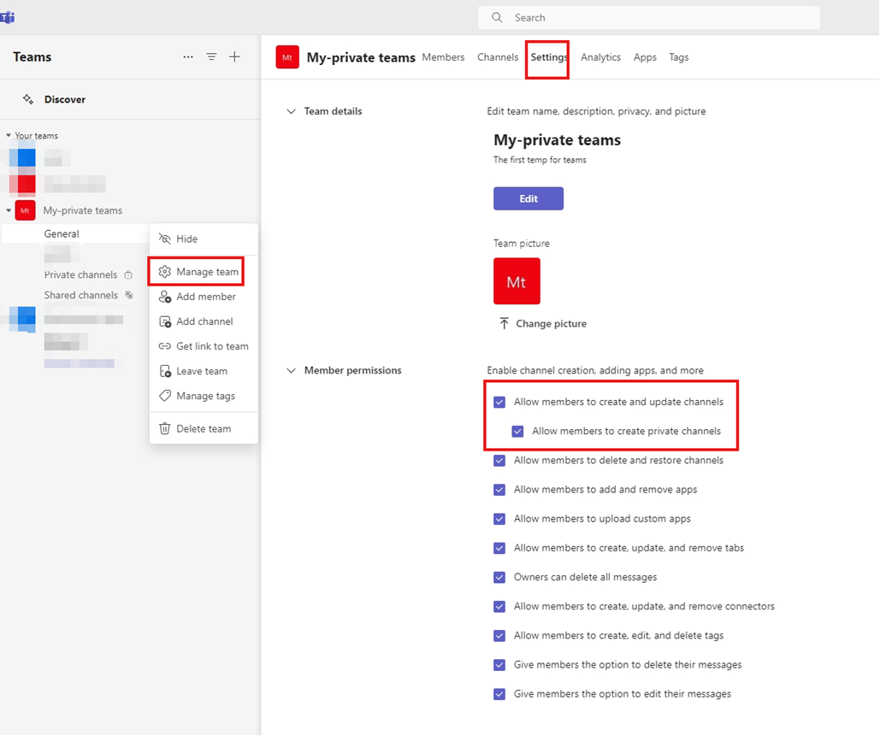Viewport: 880px width, 736px height.
Task: Toggle Owners can delete all messages
Action: coord(499,577)
